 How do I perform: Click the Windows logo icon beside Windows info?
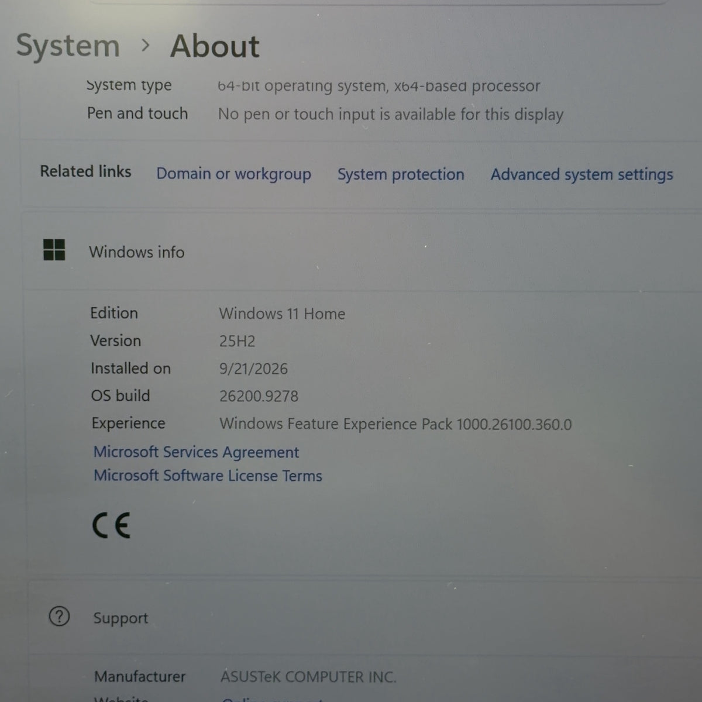coord(54,250)
